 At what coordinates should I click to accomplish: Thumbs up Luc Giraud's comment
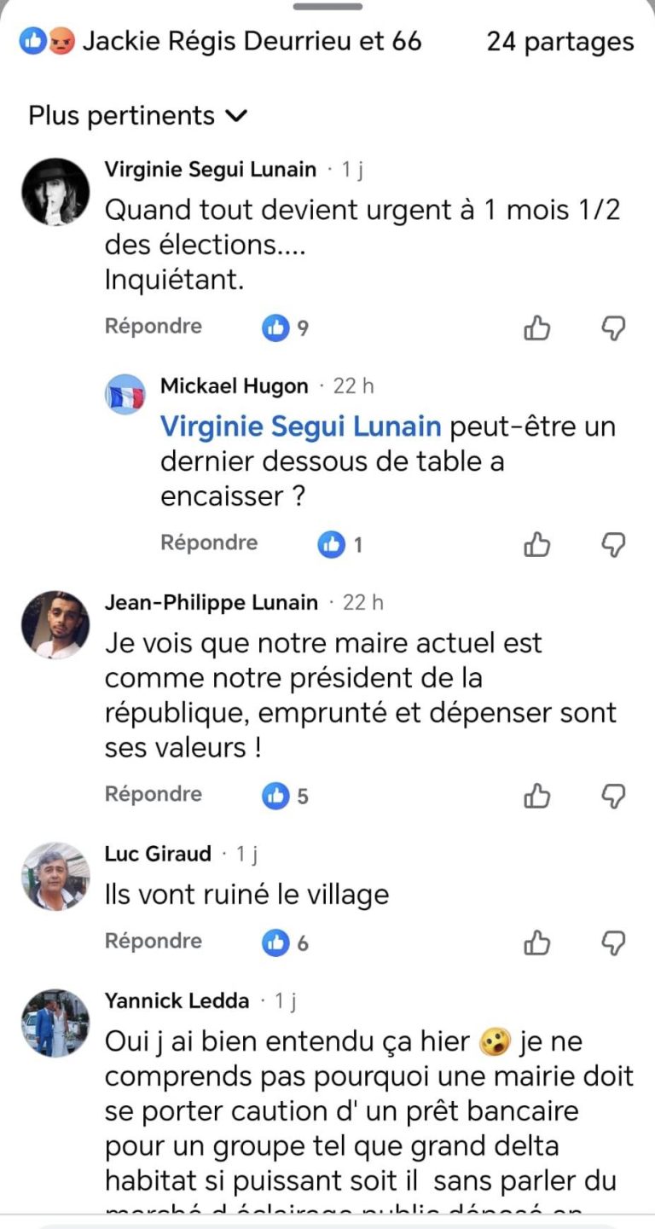point(536,942)
